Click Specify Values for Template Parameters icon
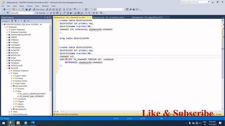Image resolution: width=225 pixels, height=126 pixels. pyautogui.click(x=101, y=13)
